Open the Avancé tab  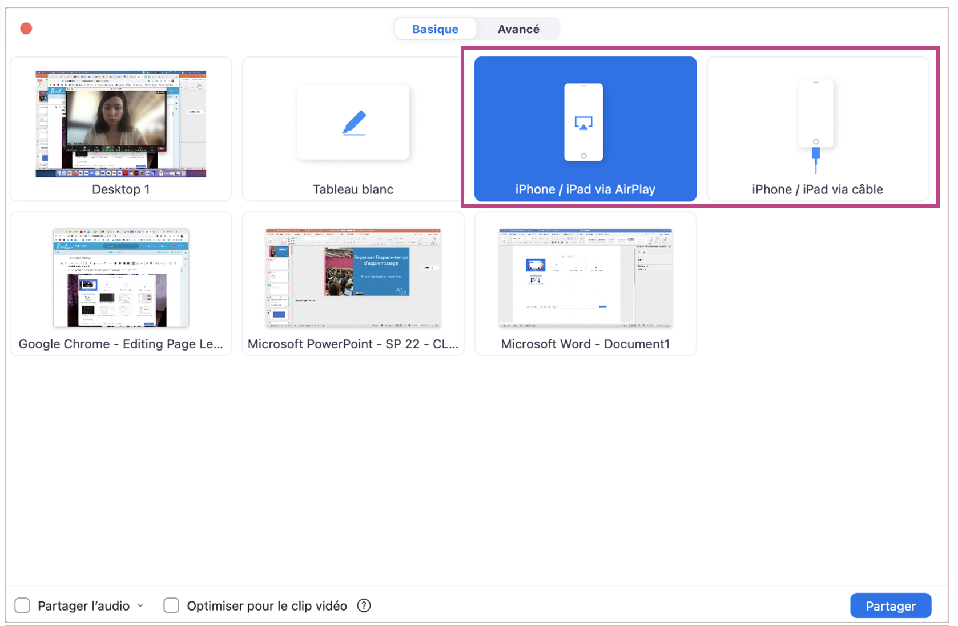click(518, 29)
